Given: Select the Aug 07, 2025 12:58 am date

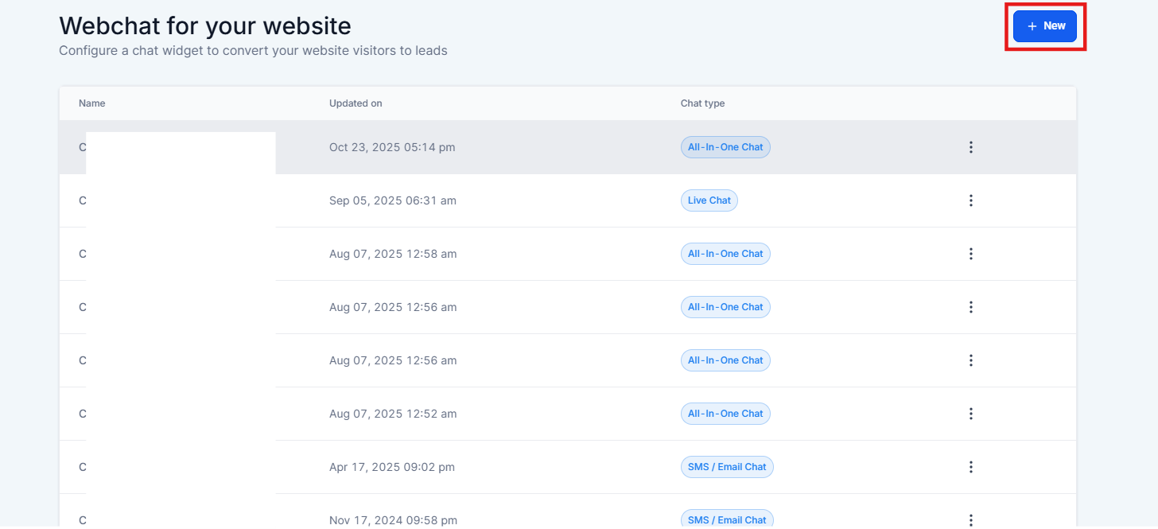Looking at the screenshot, I should [x=392, y=254].
